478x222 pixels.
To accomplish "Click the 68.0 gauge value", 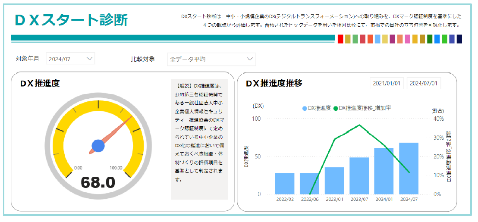I will 98,182.
